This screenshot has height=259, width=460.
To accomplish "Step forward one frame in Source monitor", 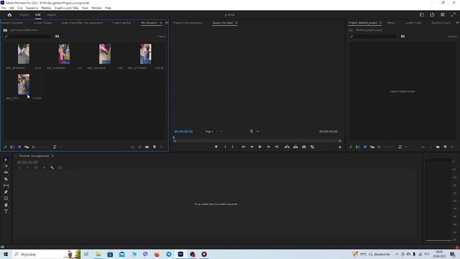I will 268,147.
